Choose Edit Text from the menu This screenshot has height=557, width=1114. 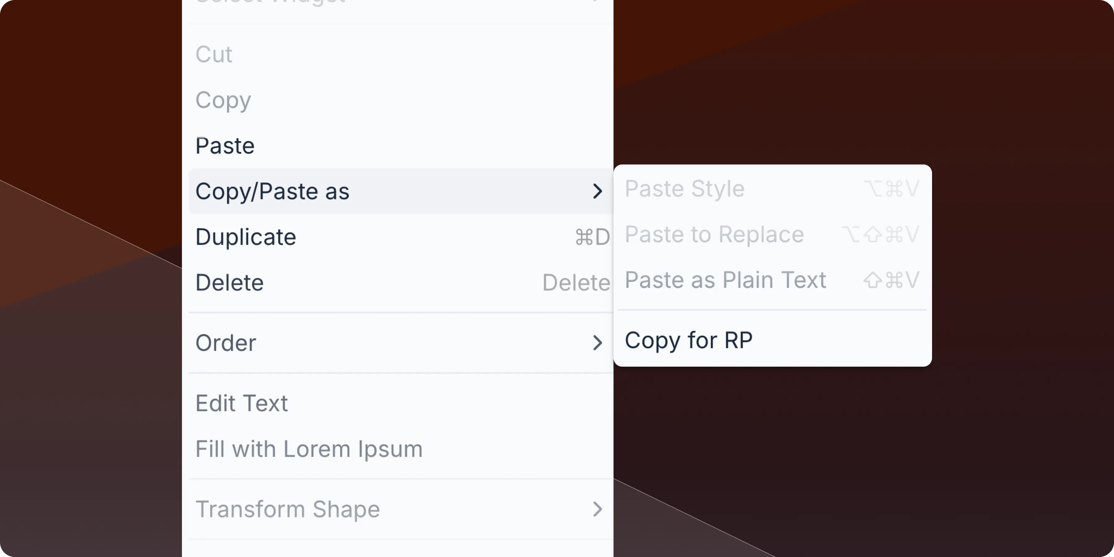[x=241, y=403]
